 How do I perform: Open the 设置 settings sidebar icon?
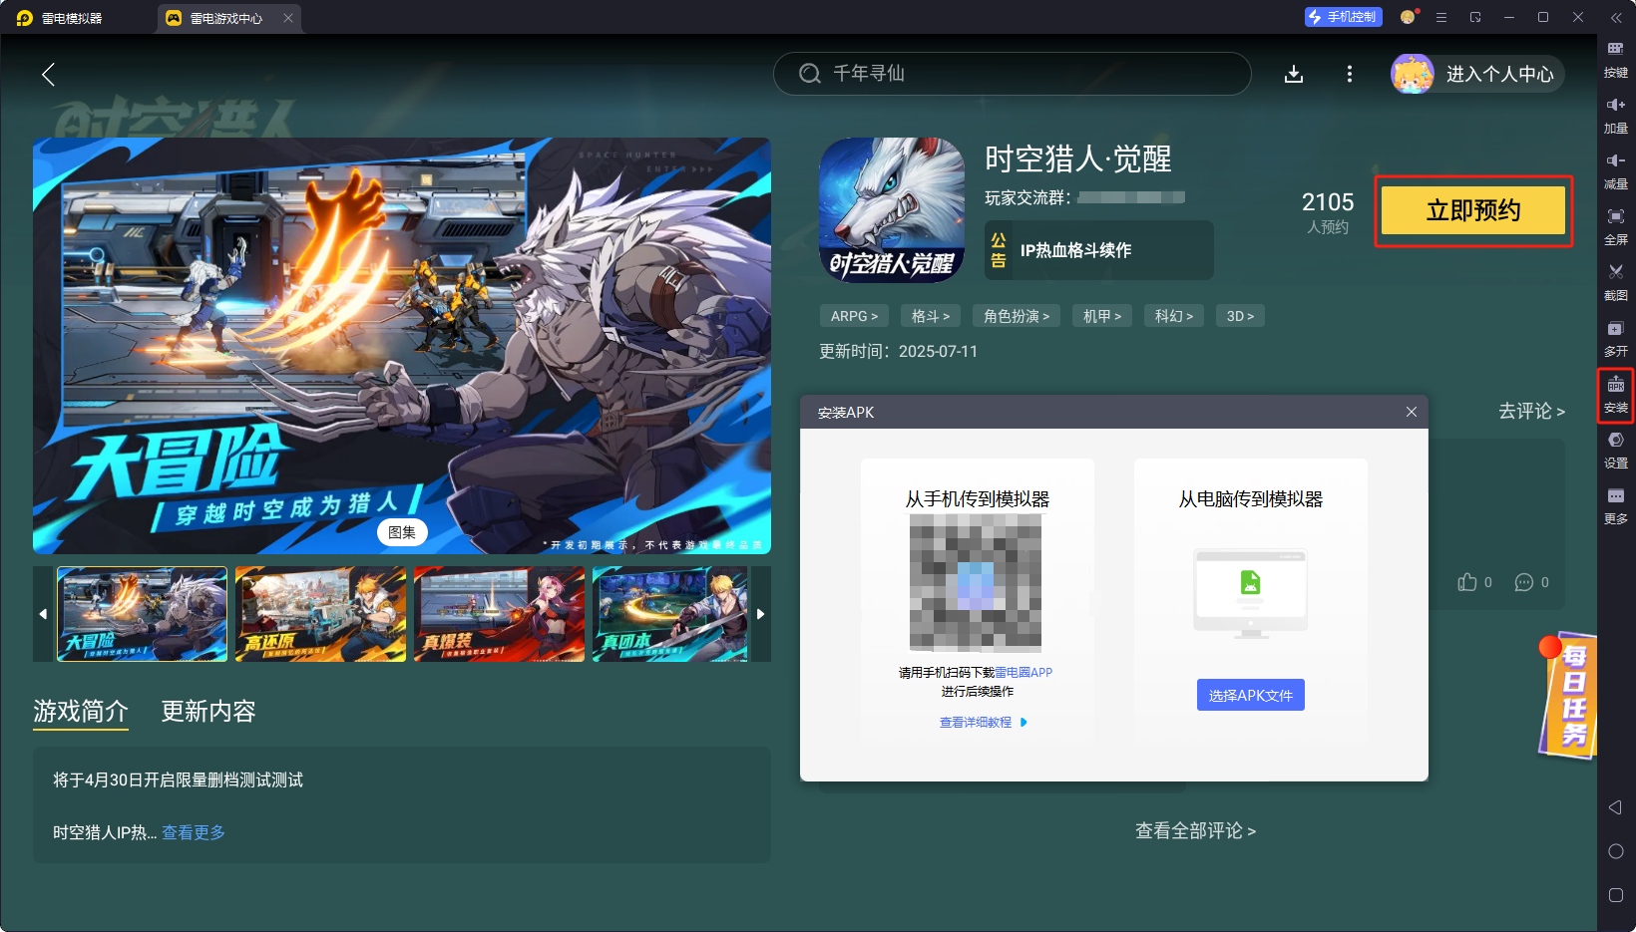coord(1616,450)
